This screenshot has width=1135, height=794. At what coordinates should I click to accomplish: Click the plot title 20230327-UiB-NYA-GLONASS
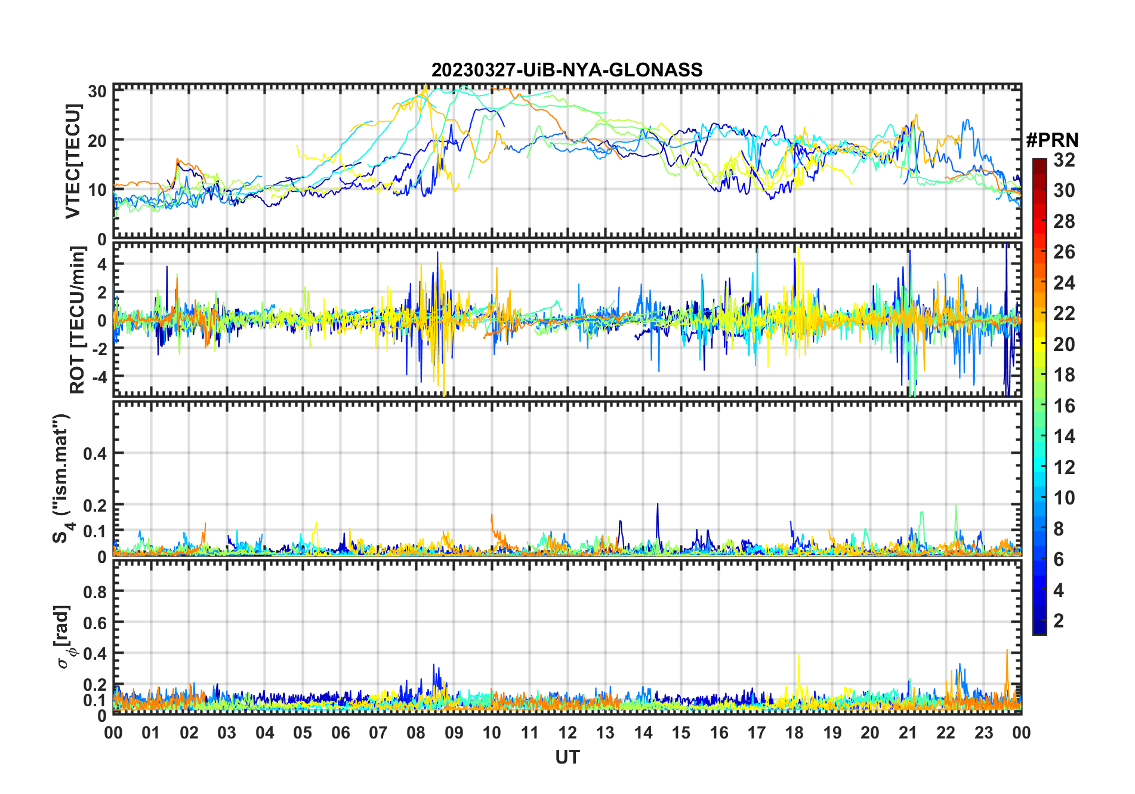567,70
